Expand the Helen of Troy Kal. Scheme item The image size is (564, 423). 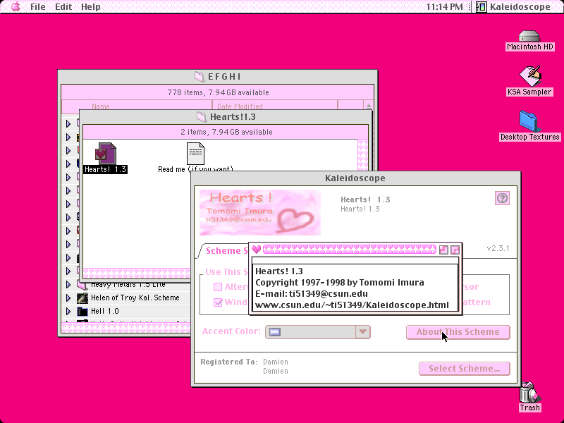pyautogui.click(x=68, y=298)
